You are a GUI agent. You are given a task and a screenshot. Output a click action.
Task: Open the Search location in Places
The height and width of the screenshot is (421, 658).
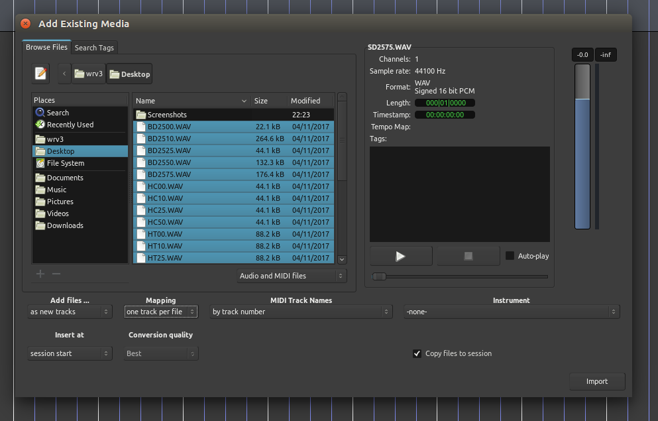click(x=56, y=112)
